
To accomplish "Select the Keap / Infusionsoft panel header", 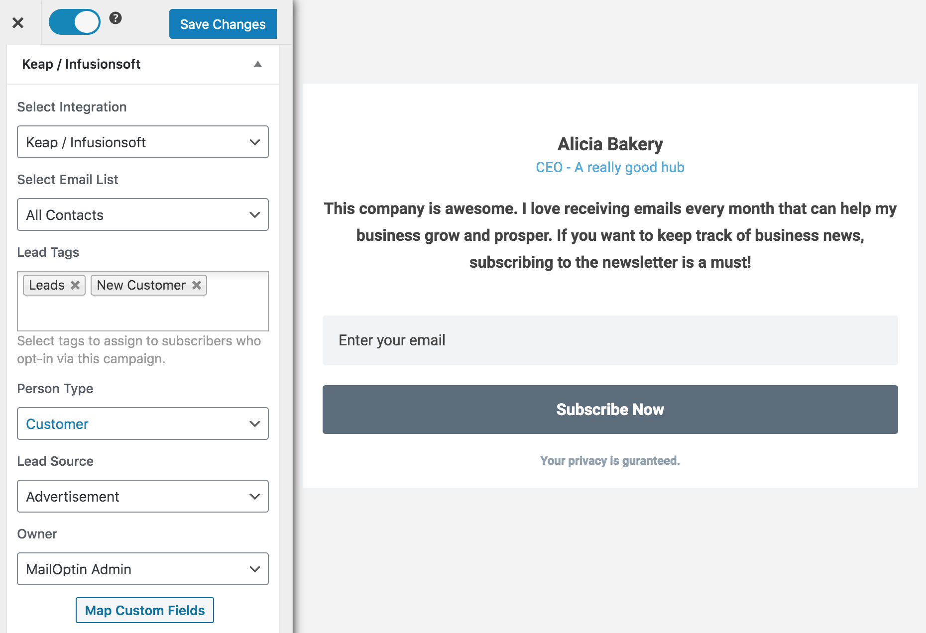I will 81,64.
